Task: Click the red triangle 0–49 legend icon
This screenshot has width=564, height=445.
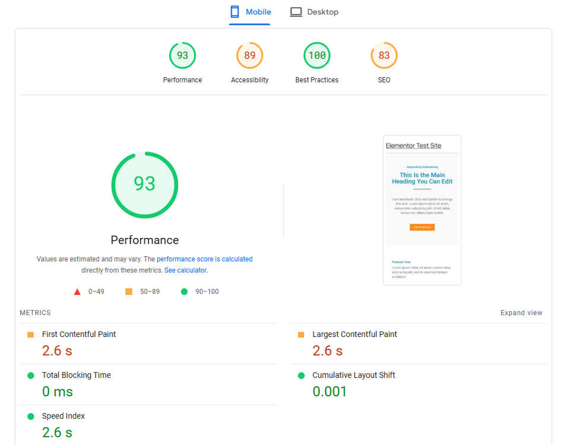Action: tap(77, 291)
